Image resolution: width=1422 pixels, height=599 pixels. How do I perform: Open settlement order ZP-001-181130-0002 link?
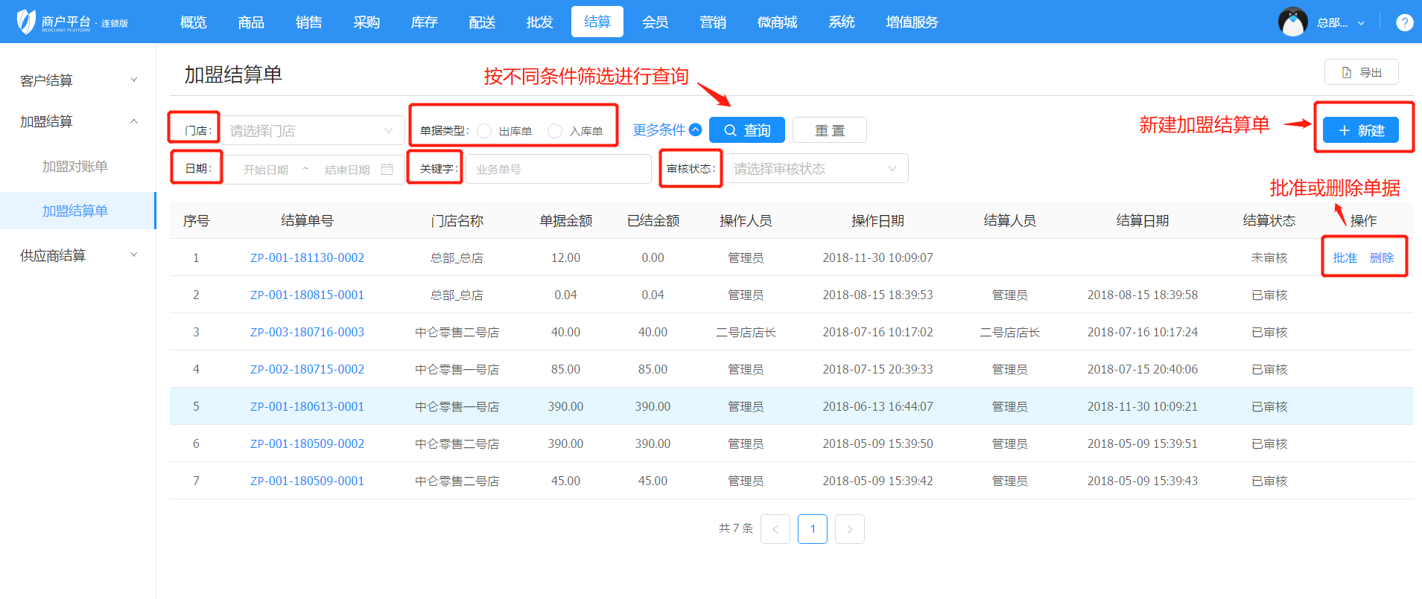point(307,257)
